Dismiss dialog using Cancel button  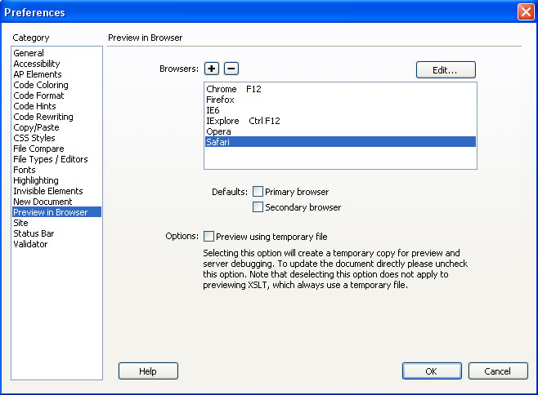498,371
